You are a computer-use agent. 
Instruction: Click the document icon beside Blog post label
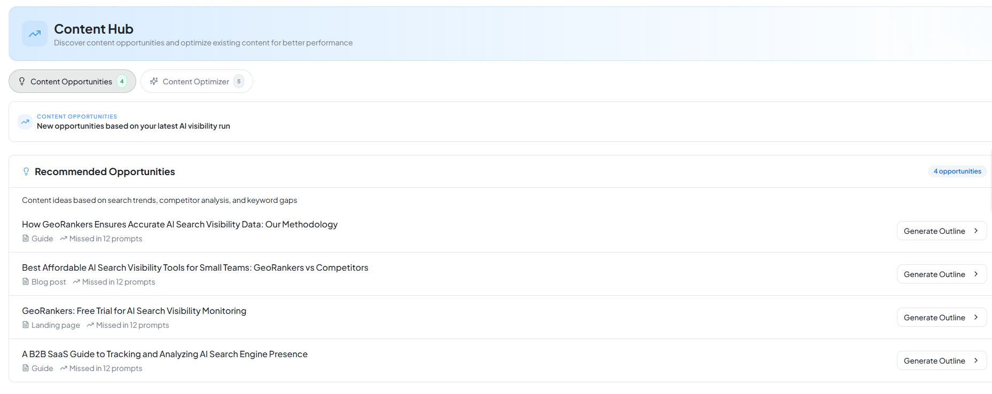(26, 281)
